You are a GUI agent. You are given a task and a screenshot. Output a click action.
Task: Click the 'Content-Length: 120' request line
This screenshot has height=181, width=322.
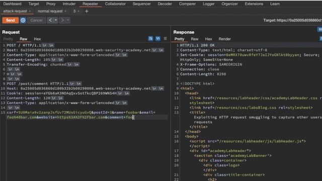tap(35, 98)
